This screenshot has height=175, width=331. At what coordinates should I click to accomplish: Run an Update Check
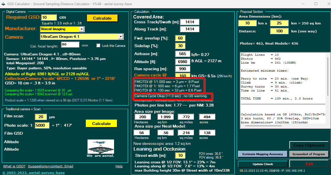tap(262, 164)
